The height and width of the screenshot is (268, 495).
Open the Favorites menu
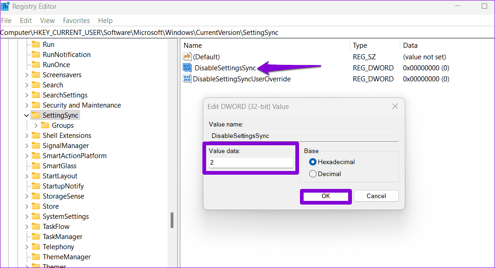76,21
